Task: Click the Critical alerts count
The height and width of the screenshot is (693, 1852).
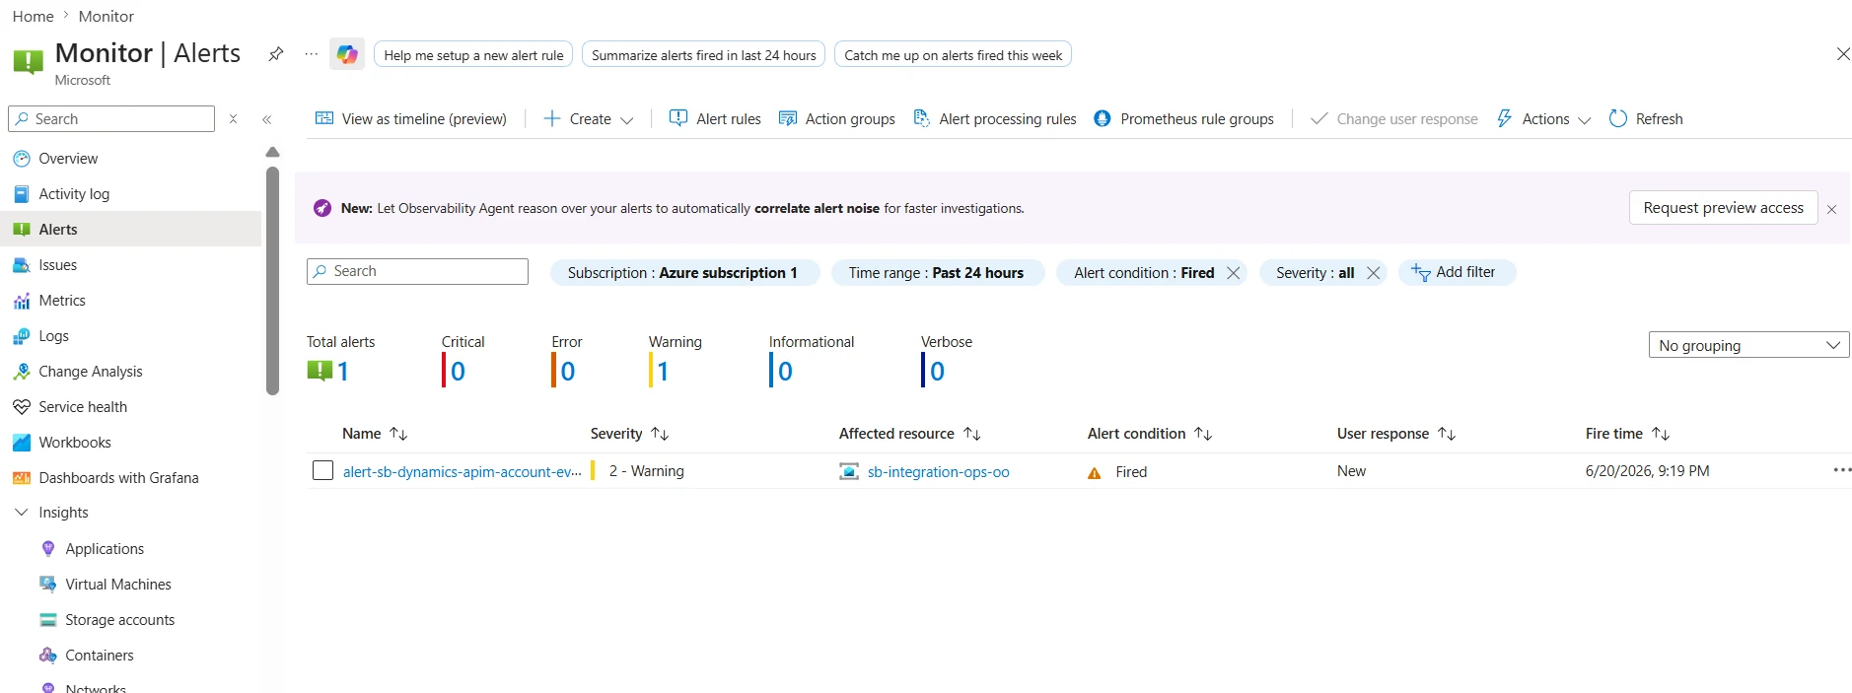Action: (458, 372)
